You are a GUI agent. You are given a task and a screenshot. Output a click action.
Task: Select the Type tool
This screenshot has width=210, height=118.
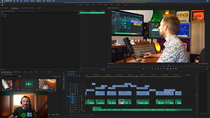[x=64, y=88]
